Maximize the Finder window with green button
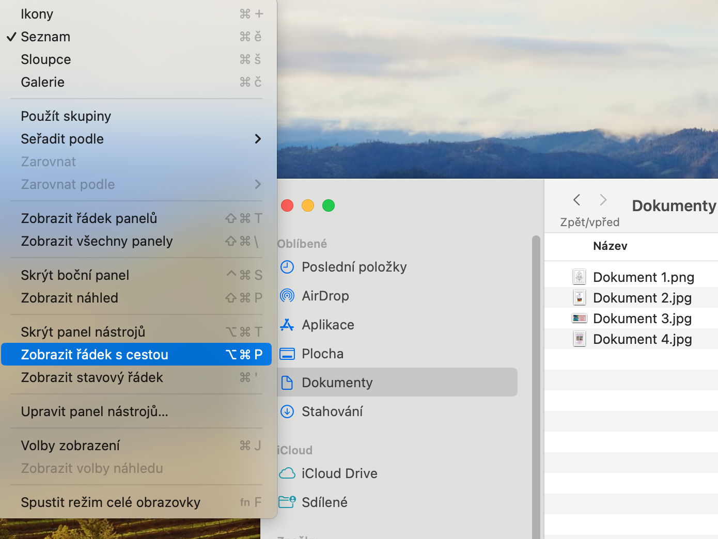This screenshot has width=718, height=539. click(x=329, y=205)
